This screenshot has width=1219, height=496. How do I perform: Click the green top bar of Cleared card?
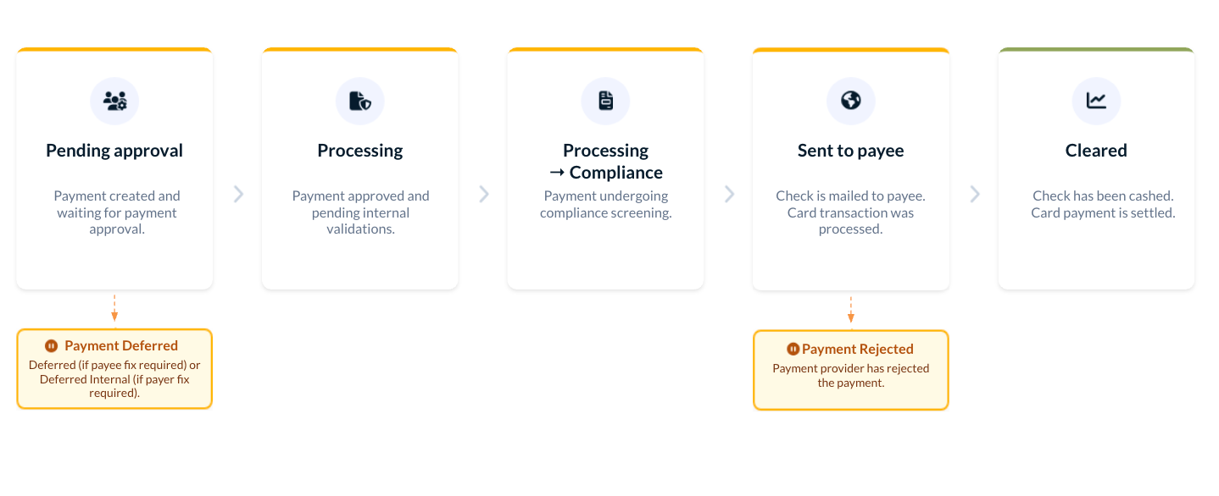(1096, 49)
